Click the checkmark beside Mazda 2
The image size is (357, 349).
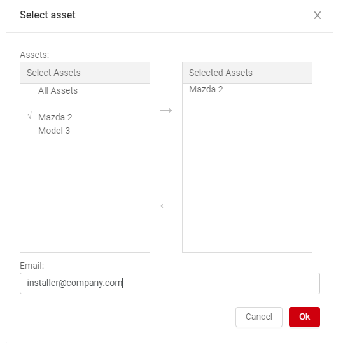point(29,115)
